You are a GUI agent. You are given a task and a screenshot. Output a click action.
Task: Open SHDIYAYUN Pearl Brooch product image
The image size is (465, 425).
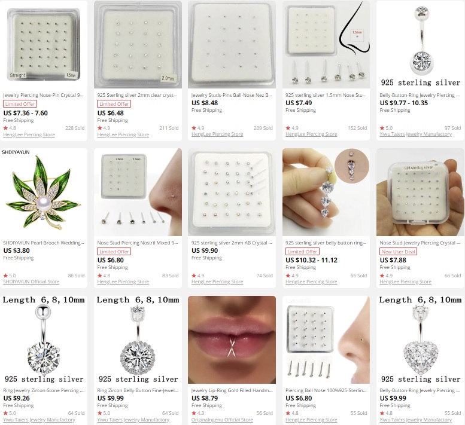tap(44, 192)
